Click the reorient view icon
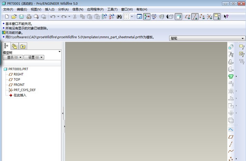The image size is (246, 161). 154,17
